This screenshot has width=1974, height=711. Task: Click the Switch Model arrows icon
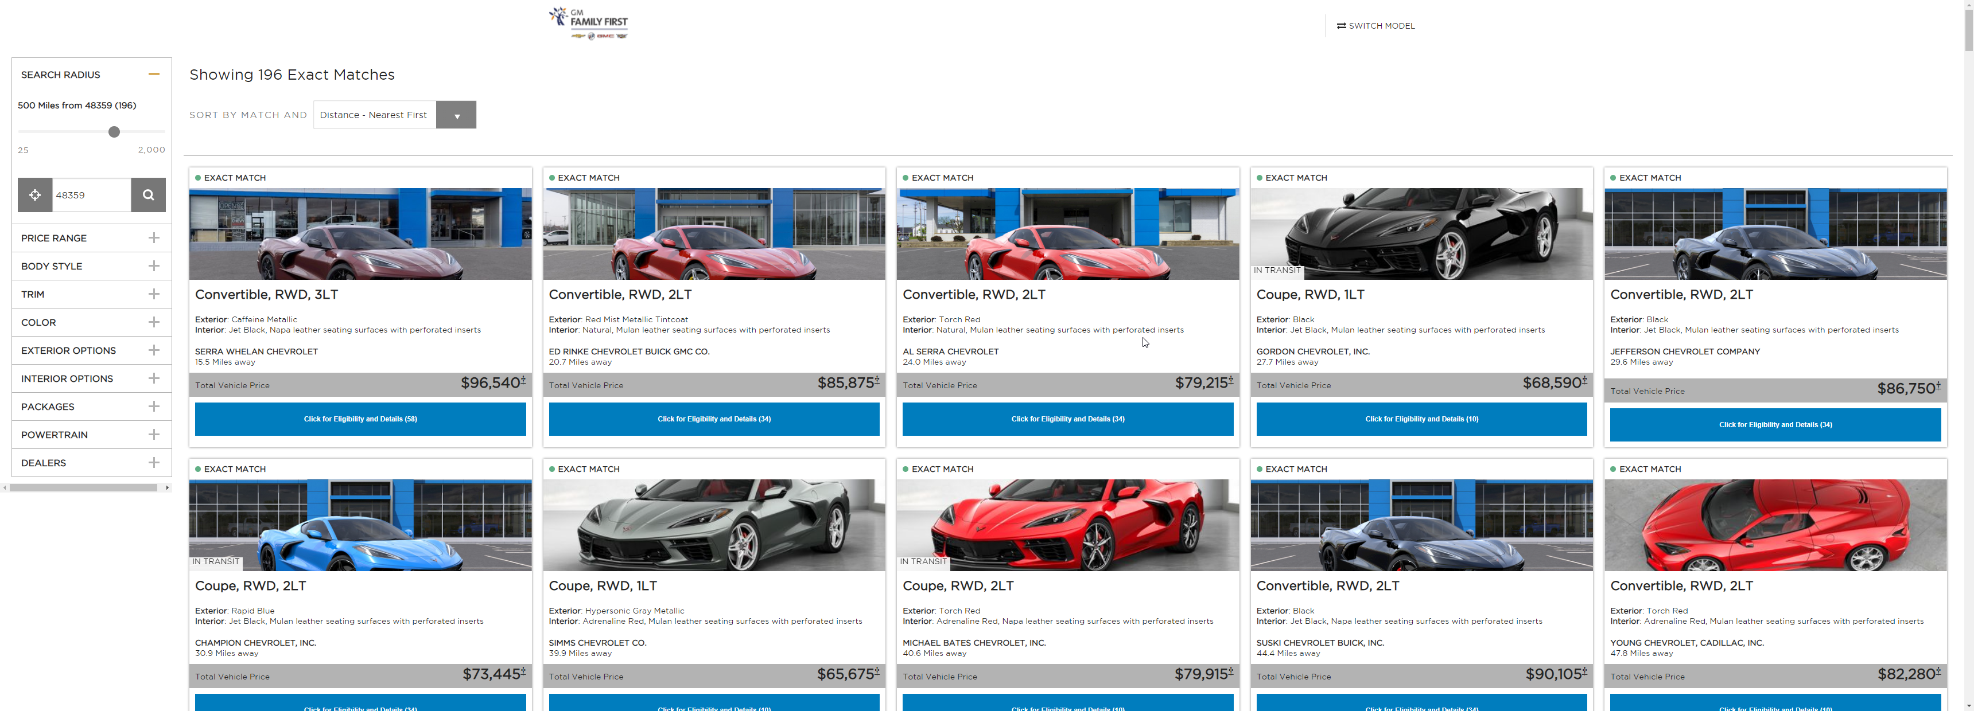pos(1341,26)
